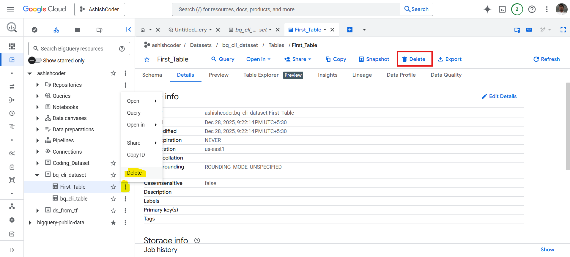Open the main navigation hamburger menu
The height and width of the screenshot is (257, 570).
tap(10, 9)
